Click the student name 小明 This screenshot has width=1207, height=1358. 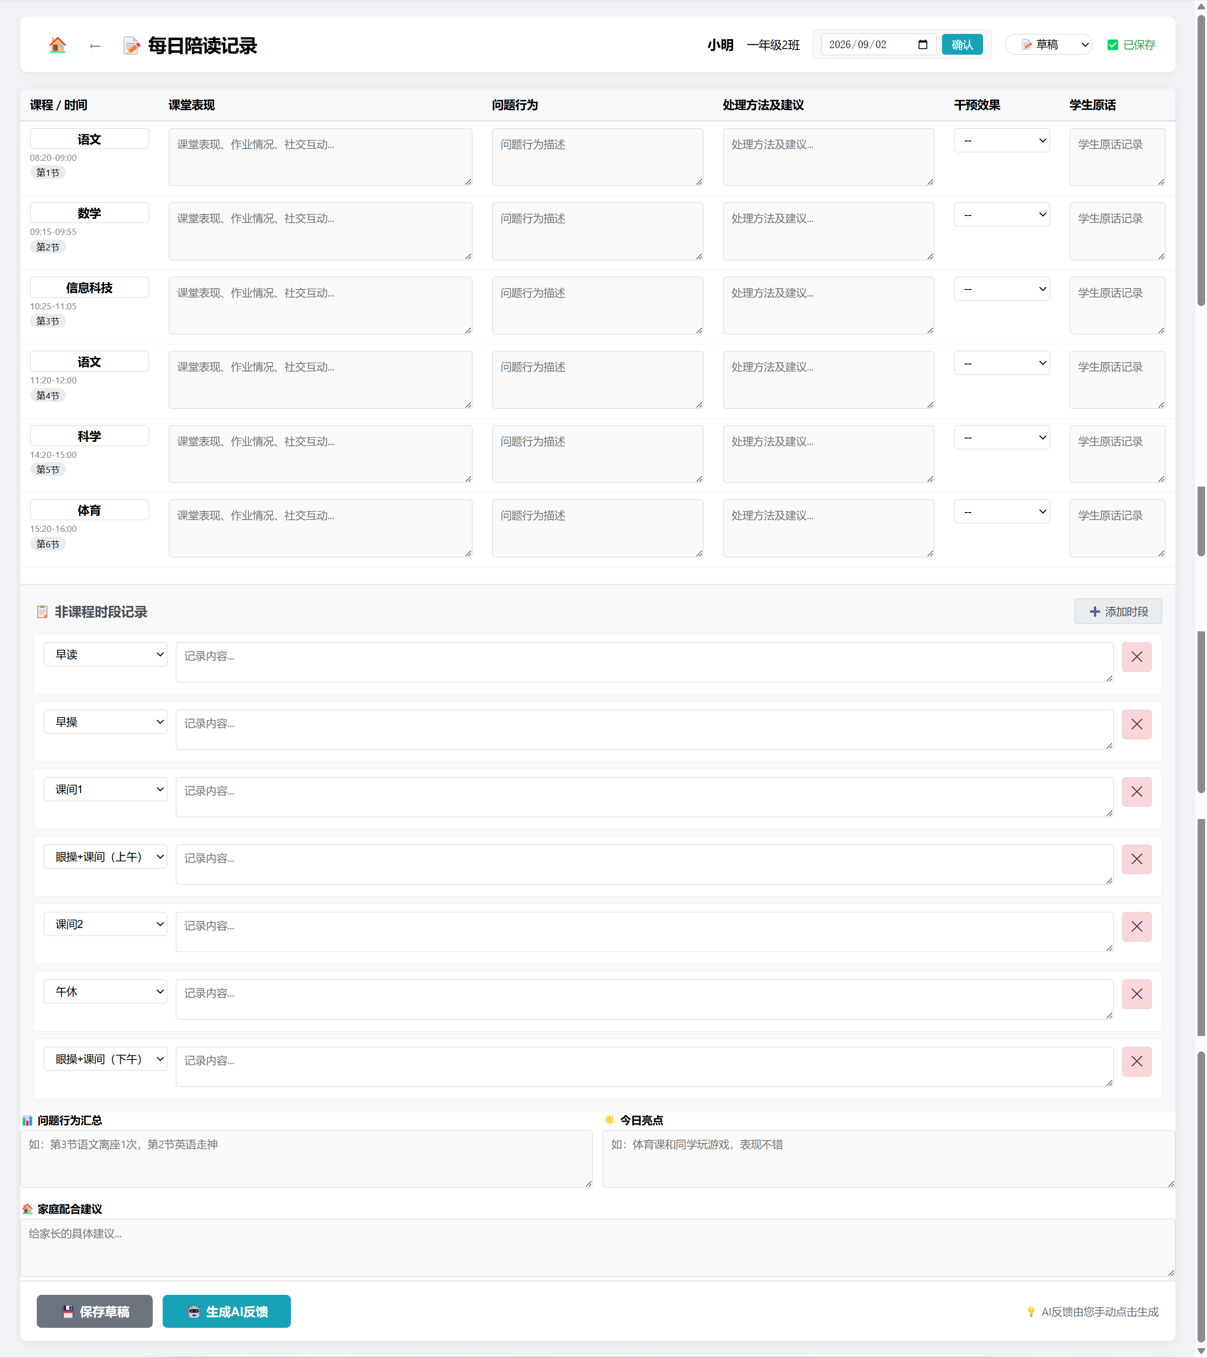(720, 44)
